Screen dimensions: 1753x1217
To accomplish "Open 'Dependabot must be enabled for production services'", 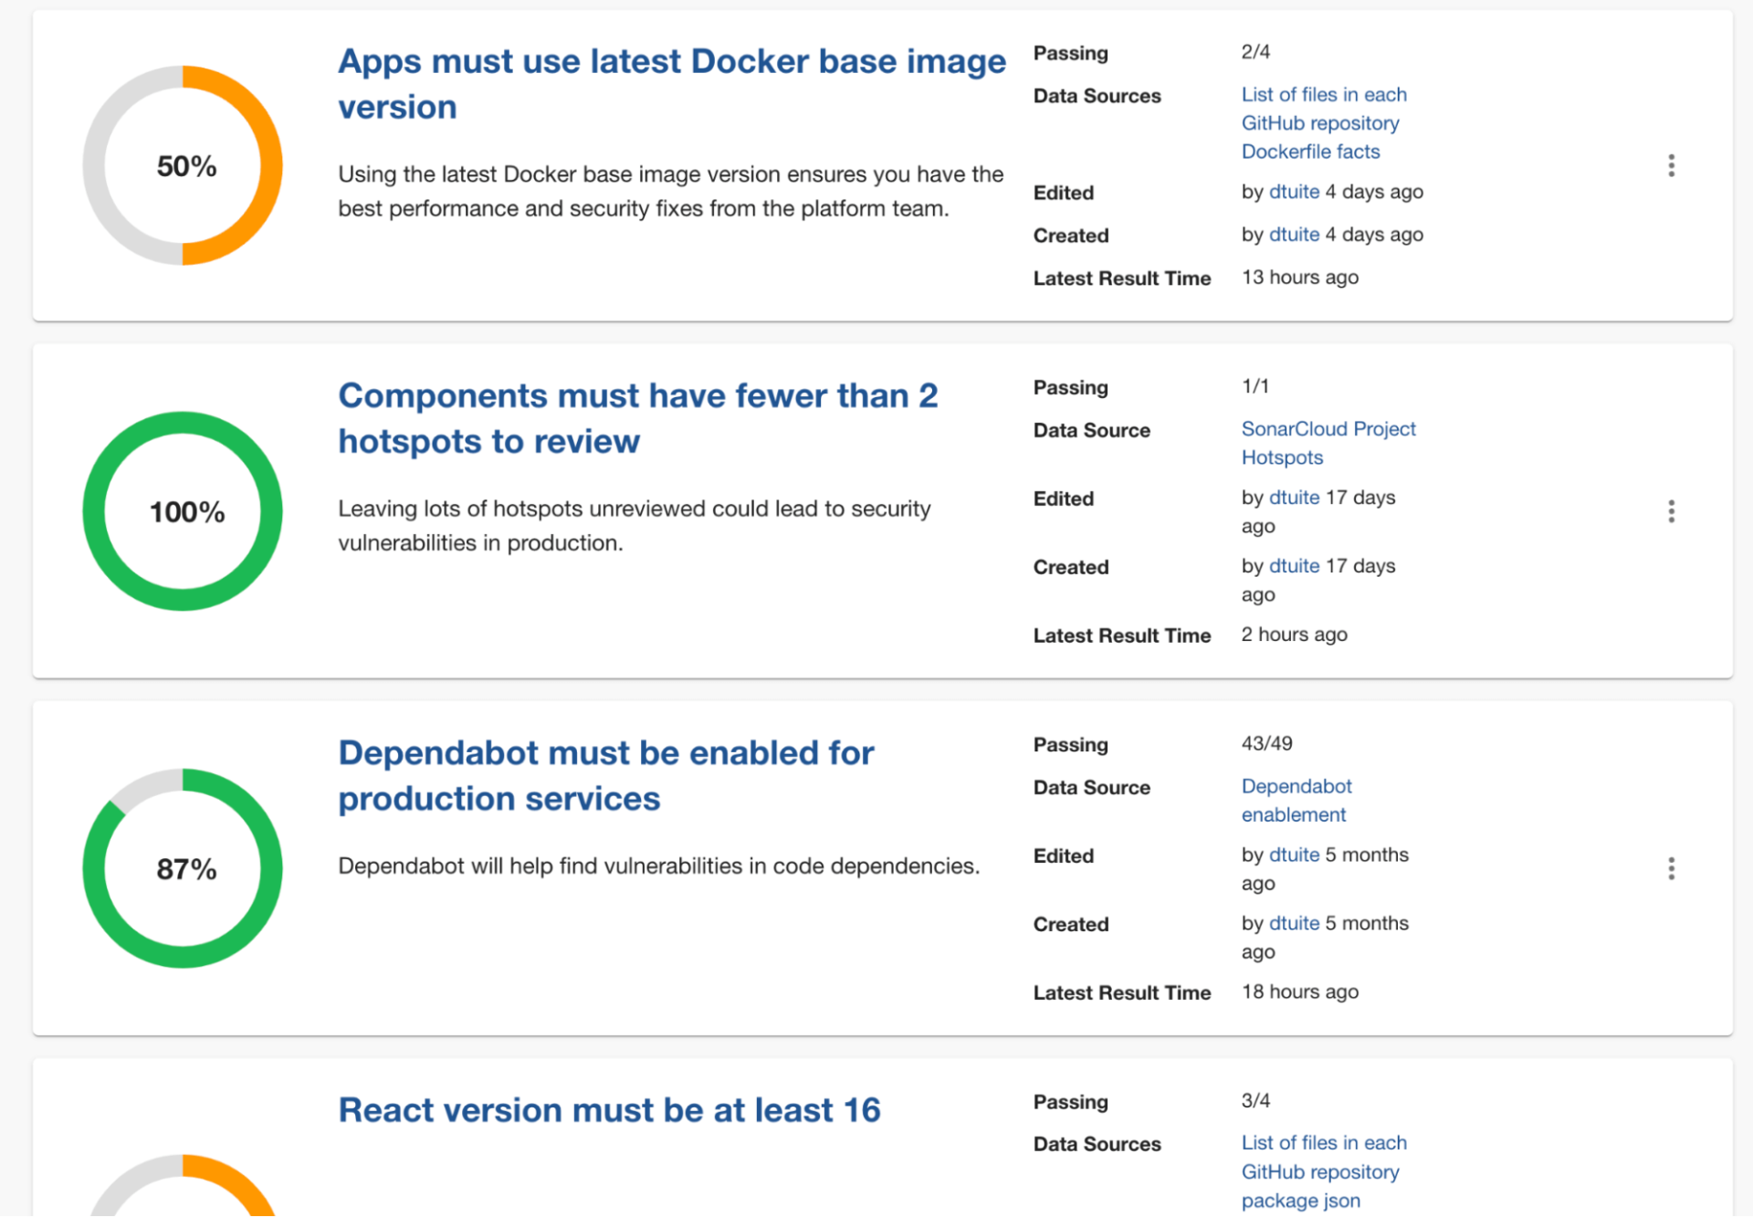I will (606, 775).
